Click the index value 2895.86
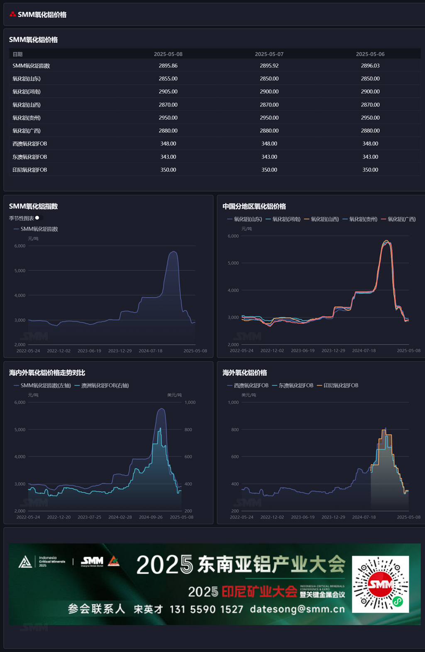Image resolution: width=425 pixels, height=652 pixels. tap(168, 66)
